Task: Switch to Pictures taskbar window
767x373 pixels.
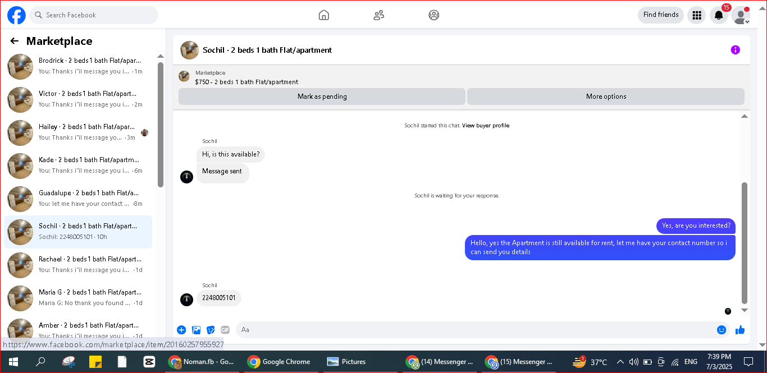Action: pos(360,362)
